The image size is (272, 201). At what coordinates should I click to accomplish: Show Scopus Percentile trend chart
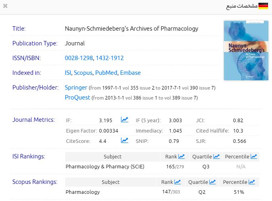click(x=252, y=182)
